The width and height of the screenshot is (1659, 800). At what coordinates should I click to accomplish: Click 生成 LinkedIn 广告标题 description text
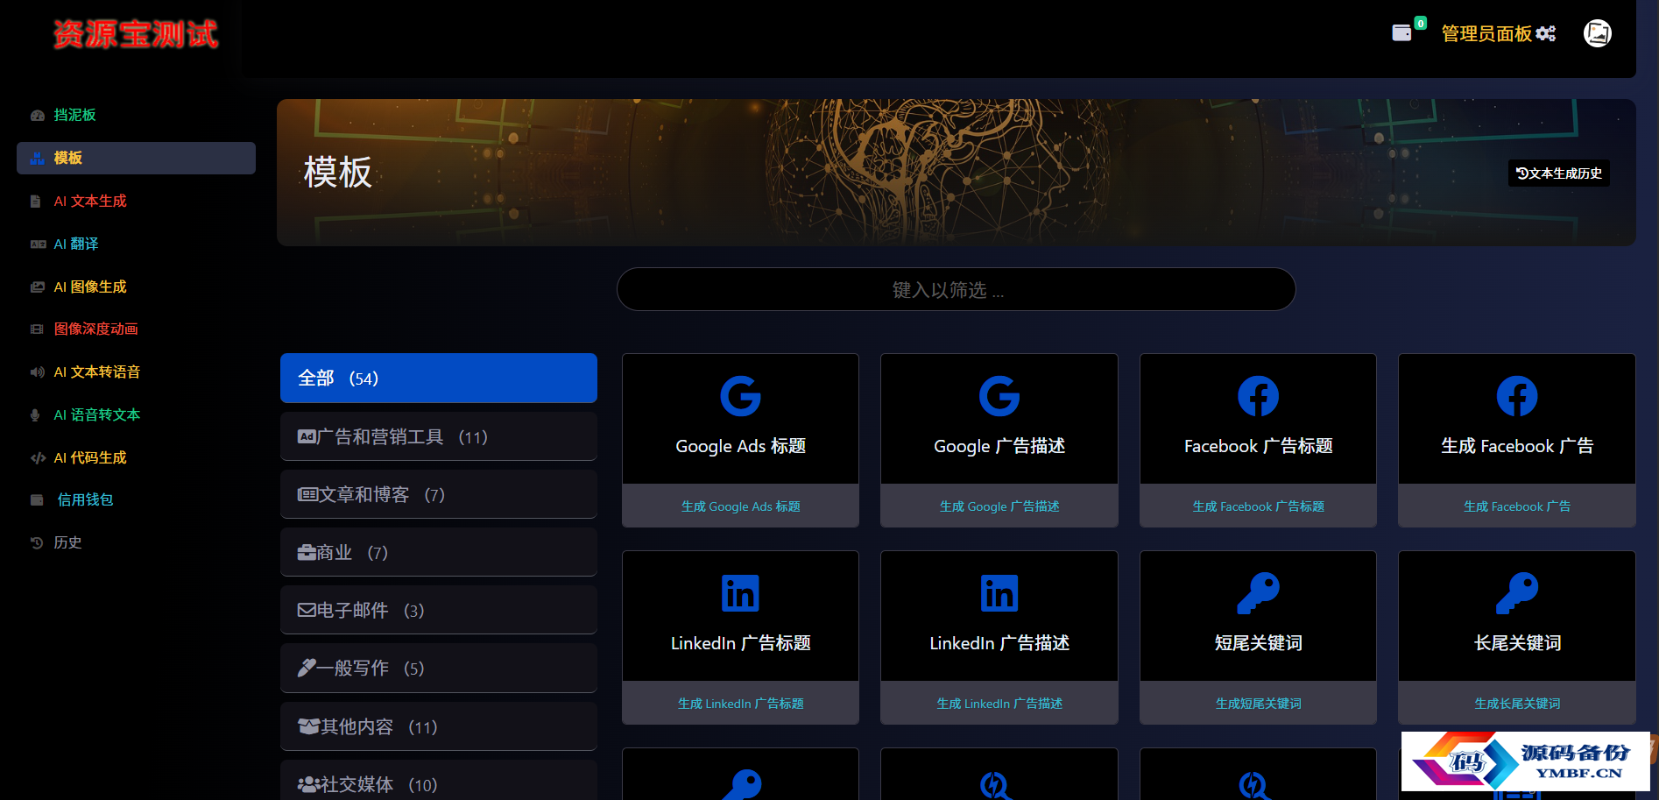click(740, 704)
